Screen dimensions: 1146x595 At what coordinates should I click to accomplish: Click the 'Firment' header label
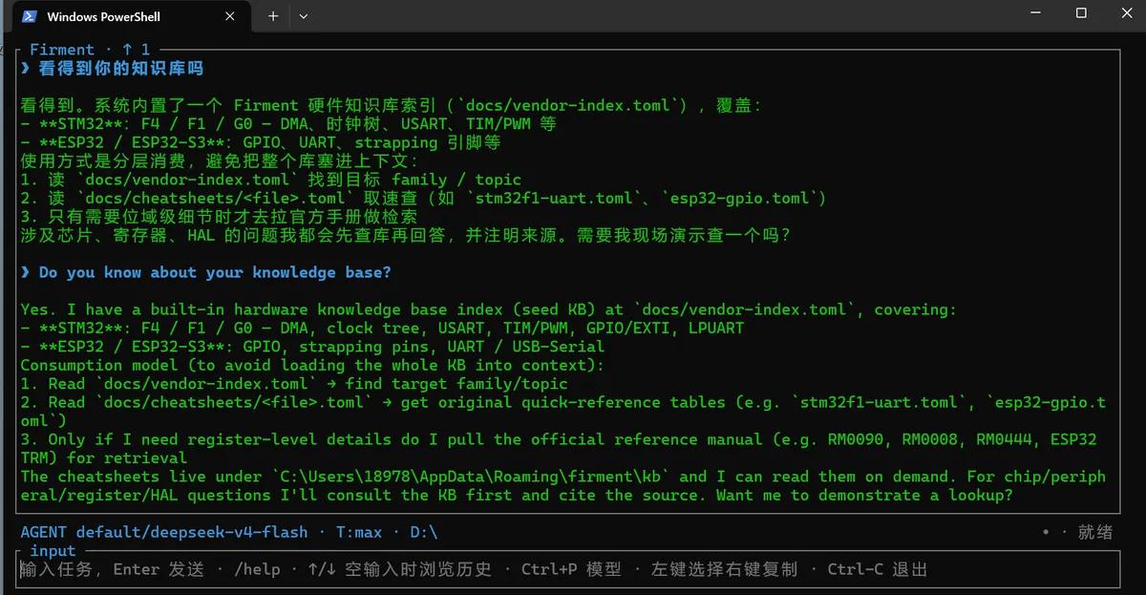click(x=62, y=50)
